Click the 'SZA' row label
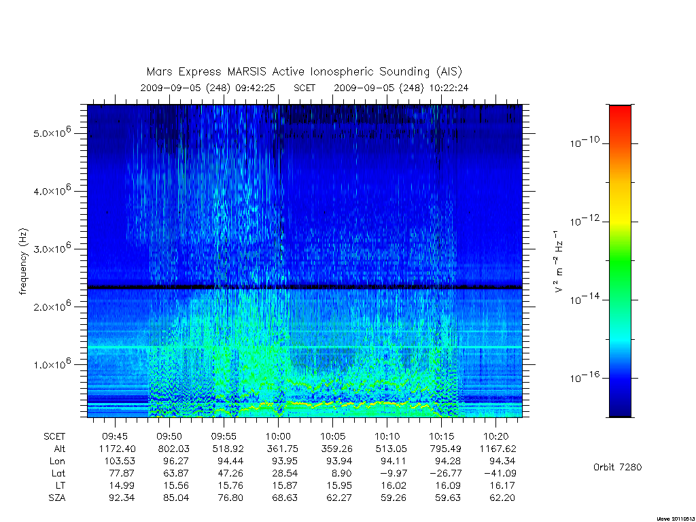Screen dimensions: 696x522 57,498
